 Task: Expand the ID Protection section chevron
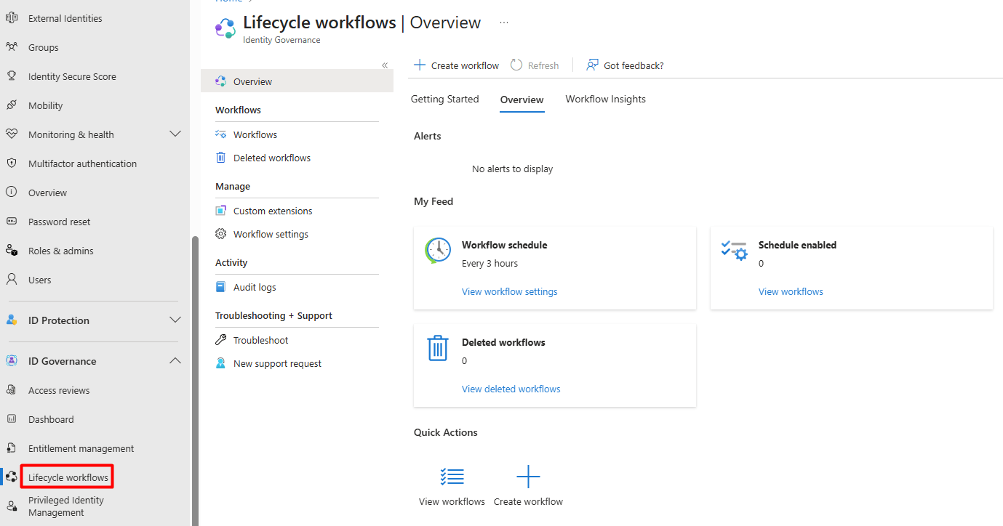pyautogui.click(x=175, y=320)
